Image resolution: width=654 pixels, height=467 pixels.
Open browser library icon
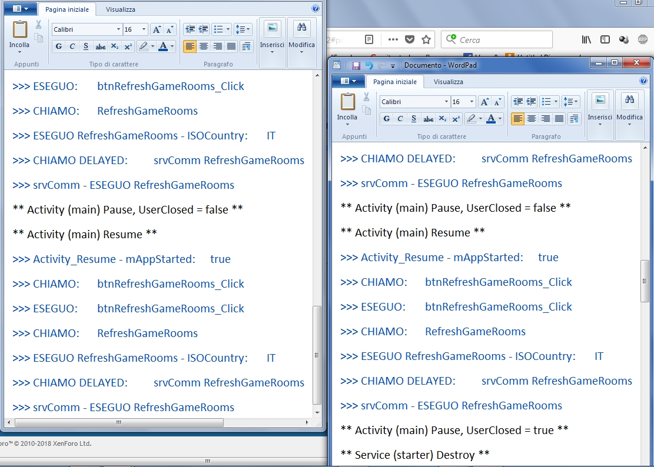click(586, 39)
